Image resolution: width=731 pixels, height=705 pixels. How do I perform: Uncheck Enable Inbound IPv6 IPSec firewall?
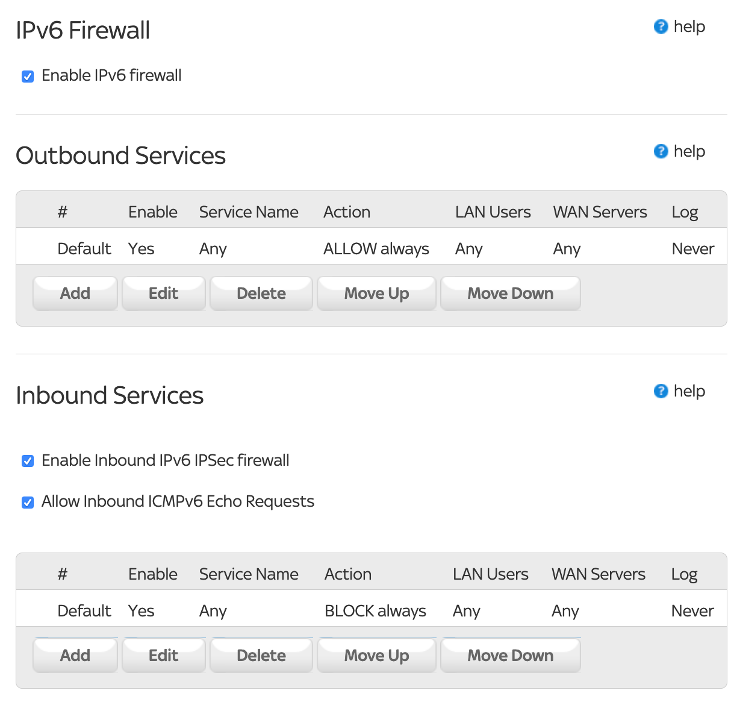click(x=28, y=462)
